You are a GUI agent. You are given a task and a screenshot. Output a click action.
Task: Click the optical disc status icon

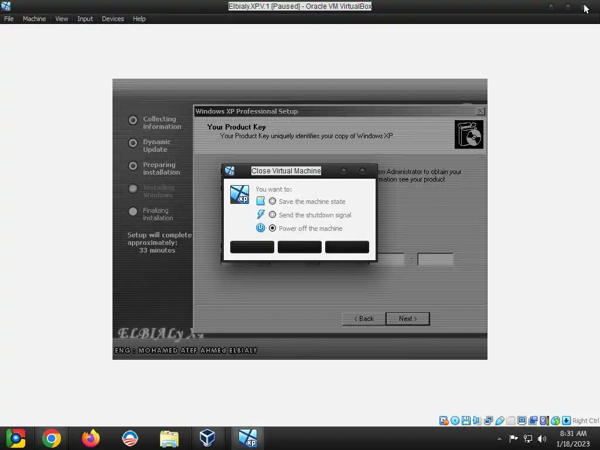coord(455,421)
